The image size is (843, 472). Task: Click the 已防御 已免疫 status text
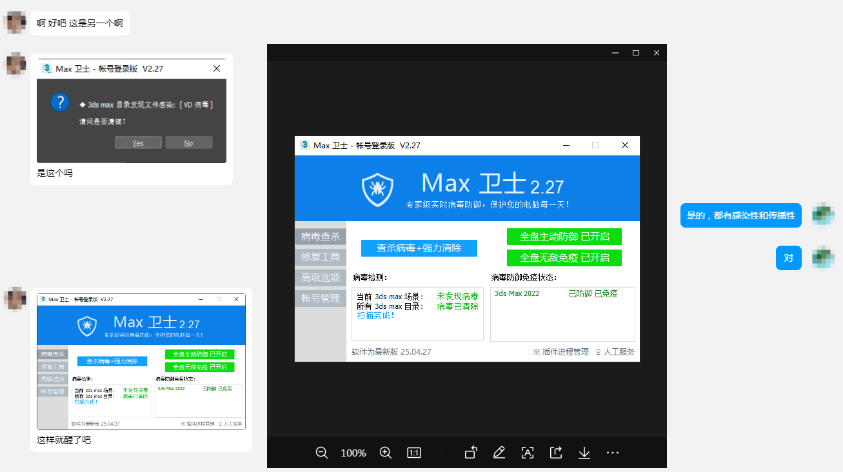pyautogui.click(x=593, y=293)
